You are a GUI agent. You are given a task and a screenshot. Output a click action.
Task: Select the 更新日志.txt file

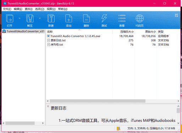[58, 40]
